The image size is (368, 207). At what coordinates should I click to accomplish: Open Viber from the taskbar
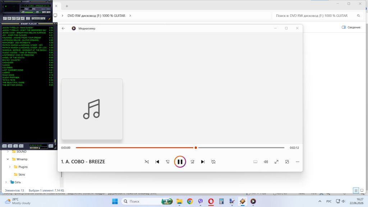pyautogui.click(x=201, y=201)
